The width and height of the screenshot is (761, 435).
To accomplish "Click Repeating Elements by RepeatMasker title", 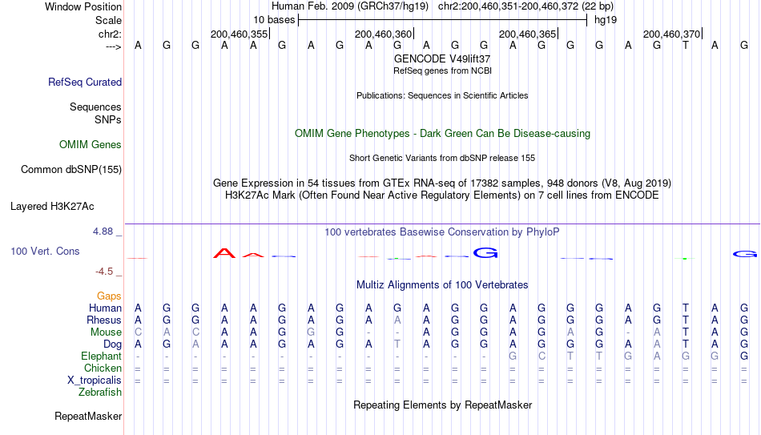I will pyautogui.click(x=442, y=405).
